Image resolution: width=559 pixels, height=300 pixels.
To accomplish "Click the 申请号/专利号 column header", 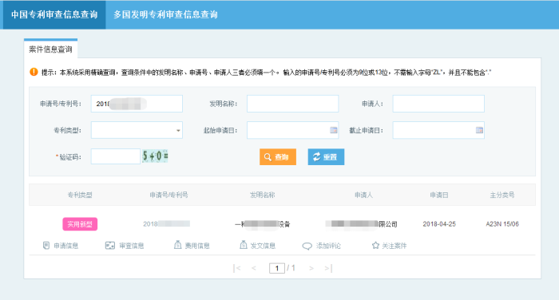I will (168, 195).
